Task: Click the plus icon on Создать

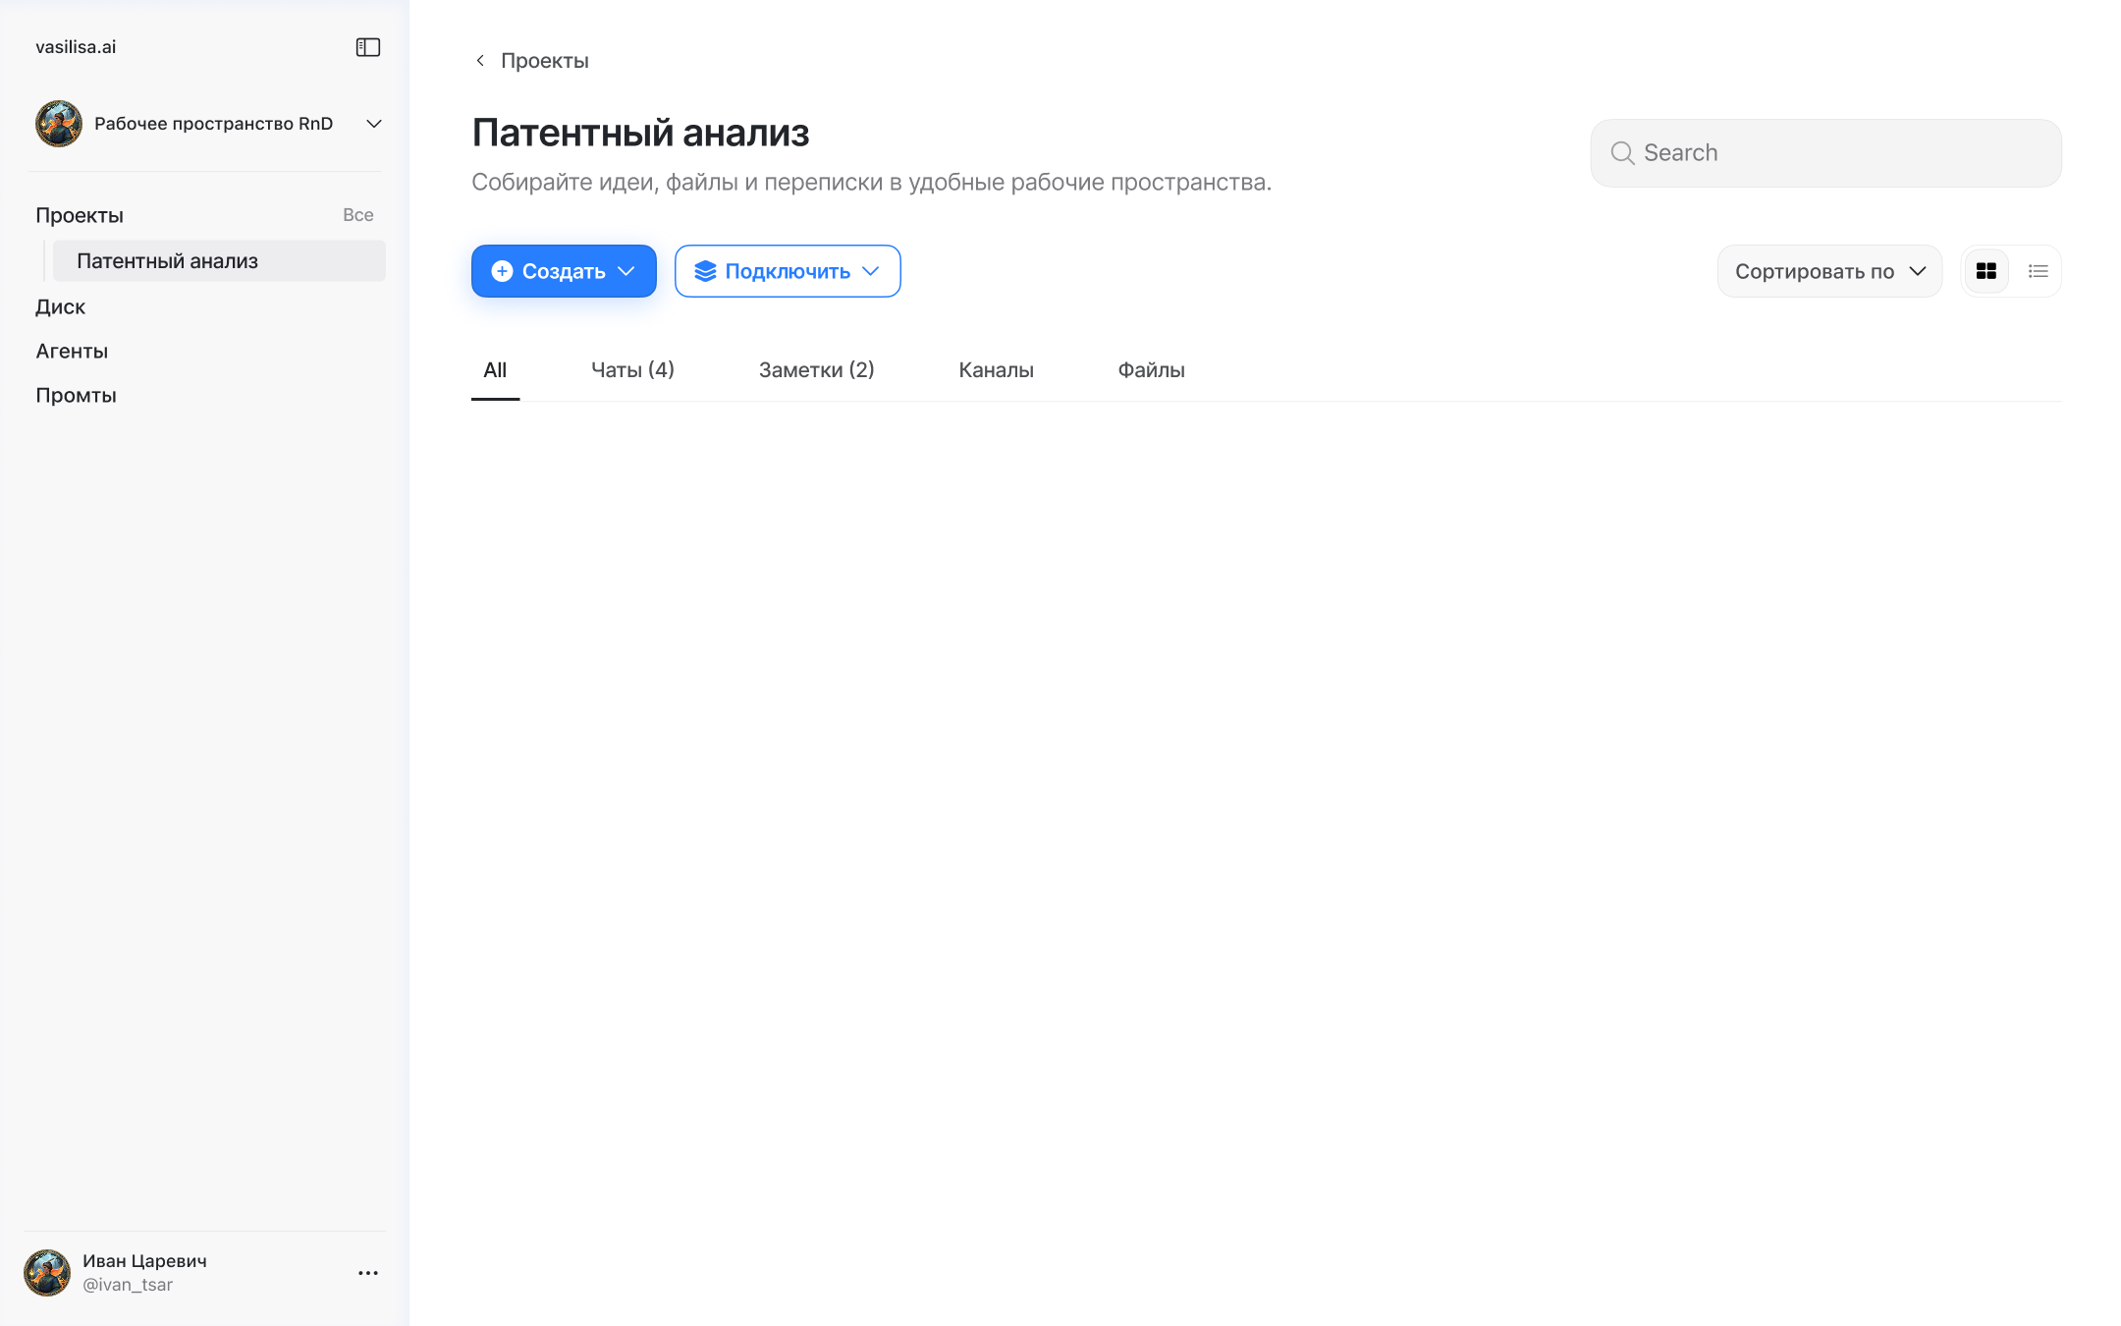Action: (x=502, y=271)
